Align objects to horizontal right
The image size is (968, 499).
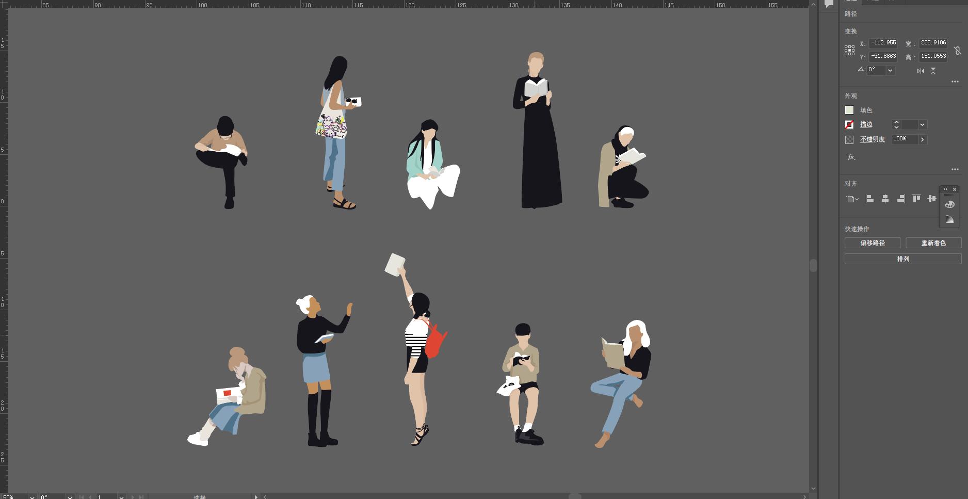coord(901,198)
